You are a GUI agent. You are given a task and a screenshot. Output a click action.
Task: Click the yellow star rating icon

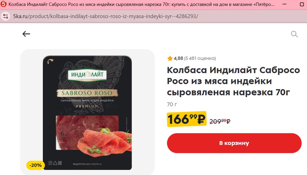click(x=170, y=58)
